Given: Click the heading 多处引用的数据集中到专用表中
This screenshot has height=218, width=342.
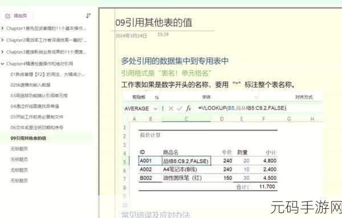Looking at the screenshot, I should (175, 61).
